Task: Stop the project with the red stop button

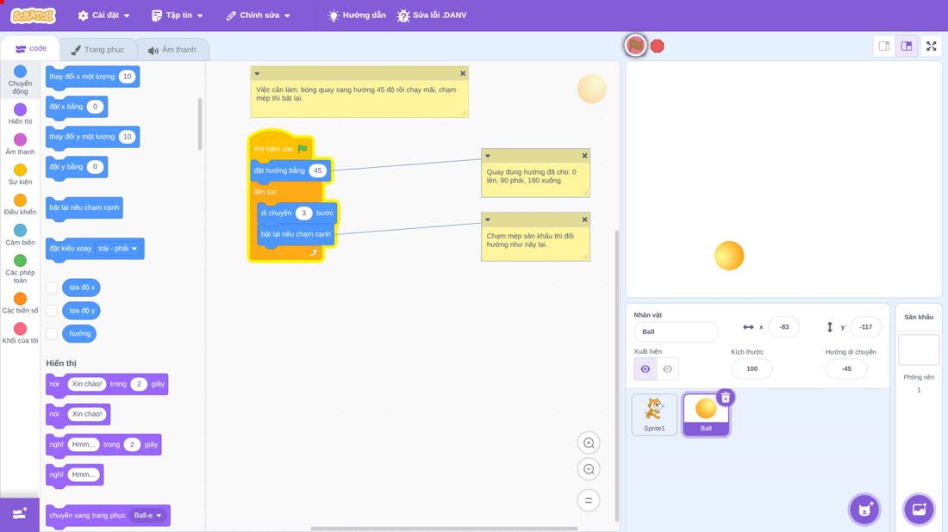Action: coord(658,46)
